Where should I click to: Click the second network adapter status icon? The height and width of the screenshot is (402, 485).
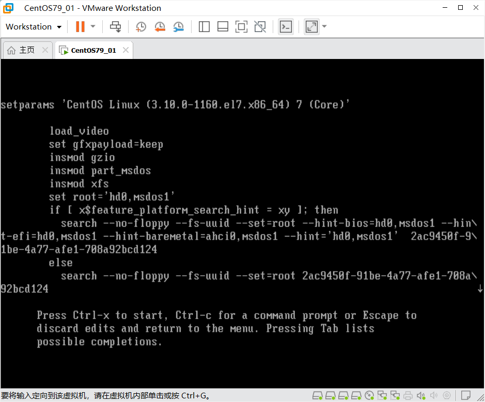[395, 395]
